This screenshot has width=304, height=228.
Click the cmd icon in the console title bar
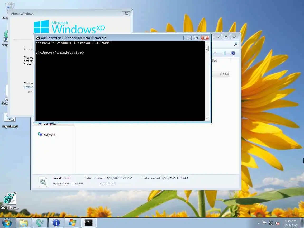[38, 38]
